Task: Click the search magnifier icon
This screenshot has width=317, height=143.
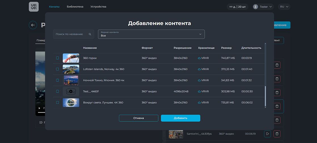Action: (90, 34)
